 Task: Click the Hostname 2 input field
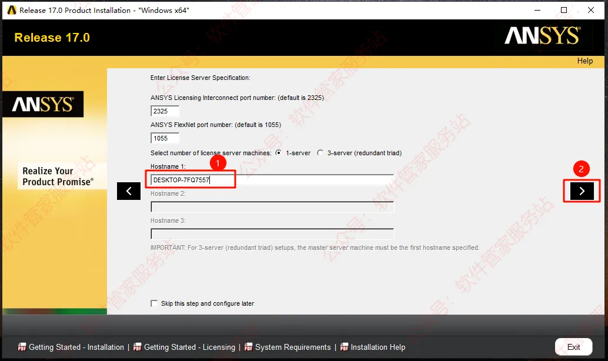[x=272, y=207]
